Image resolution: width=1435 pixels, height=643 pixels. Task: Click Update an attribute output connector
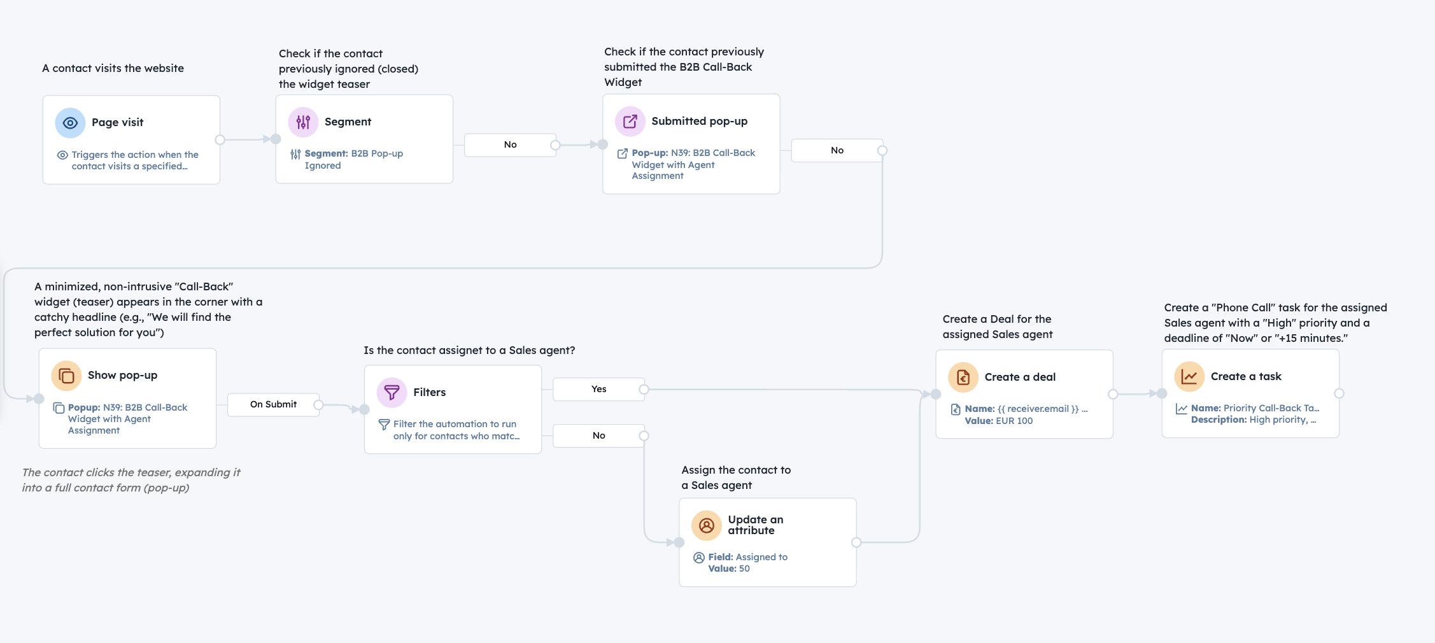pyautogui.click(x=856, y=542)
